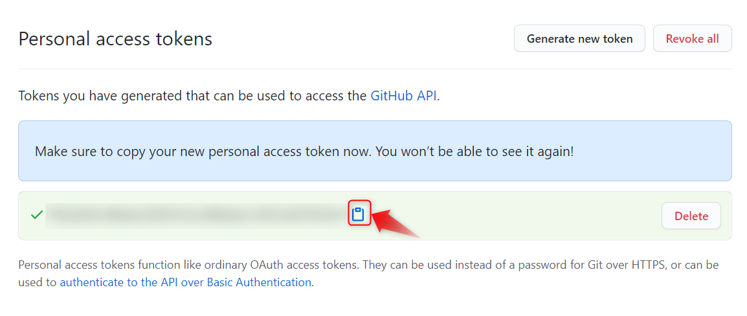Screen dimensions: 747x316
Task: Click the red 'Delete' label in the token row
Action: pos(691,216)
